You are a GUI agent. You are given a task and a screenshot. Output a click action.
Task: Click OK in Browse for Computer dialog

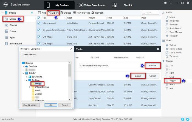[x=51, y=105]
